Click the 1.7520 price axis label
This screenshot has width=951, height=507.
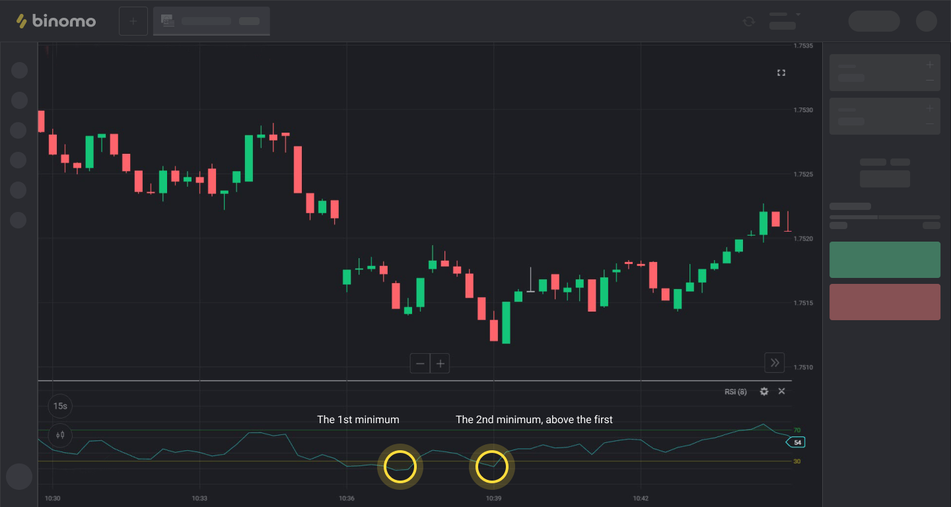coord(803,239)
